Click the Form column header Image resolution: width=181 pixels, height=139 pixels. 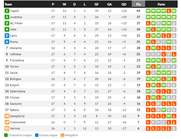click(x=161, y=4)
